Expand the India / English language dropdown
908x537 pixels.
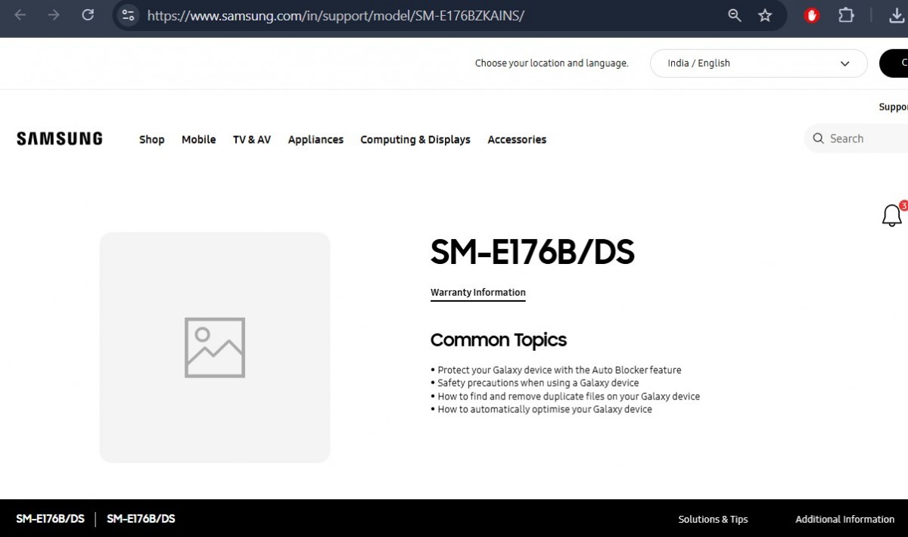point(758,64)
